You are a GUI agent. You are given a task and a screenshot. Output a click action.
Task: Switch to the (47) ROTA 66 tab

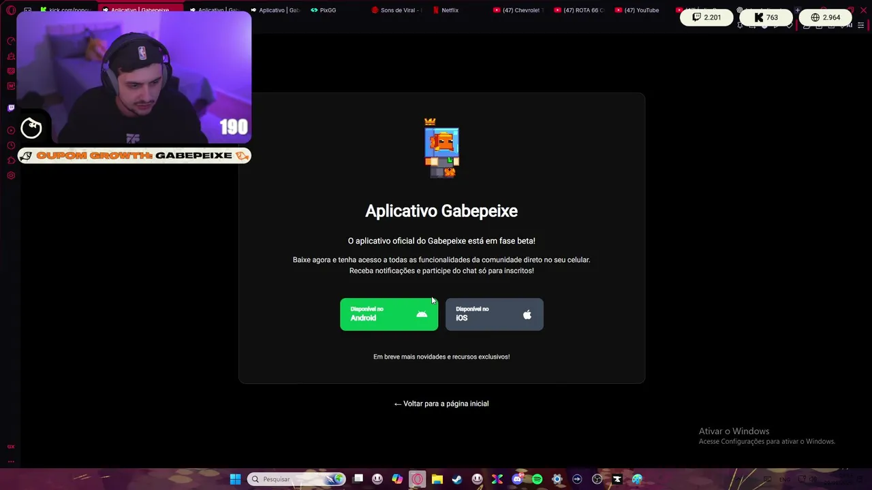pyautogui.click(x=579, y=10)
